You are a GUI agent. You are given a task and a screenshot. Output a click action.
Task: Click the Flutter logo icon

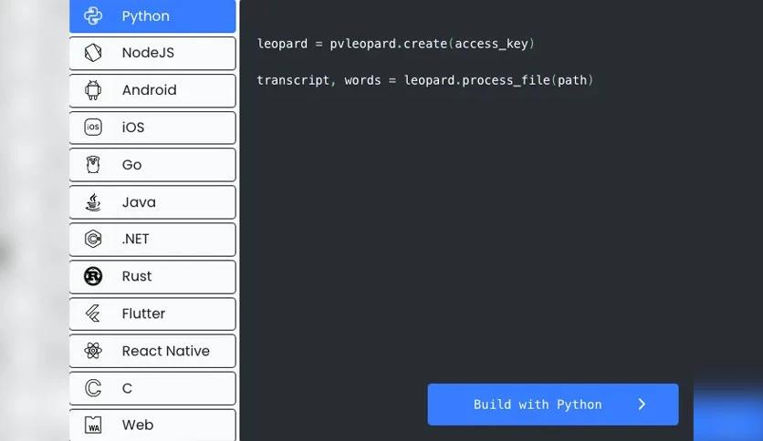tap(93, 313)
